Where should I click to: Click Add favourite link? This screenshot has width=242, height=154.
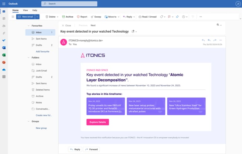tap(43, 52)
